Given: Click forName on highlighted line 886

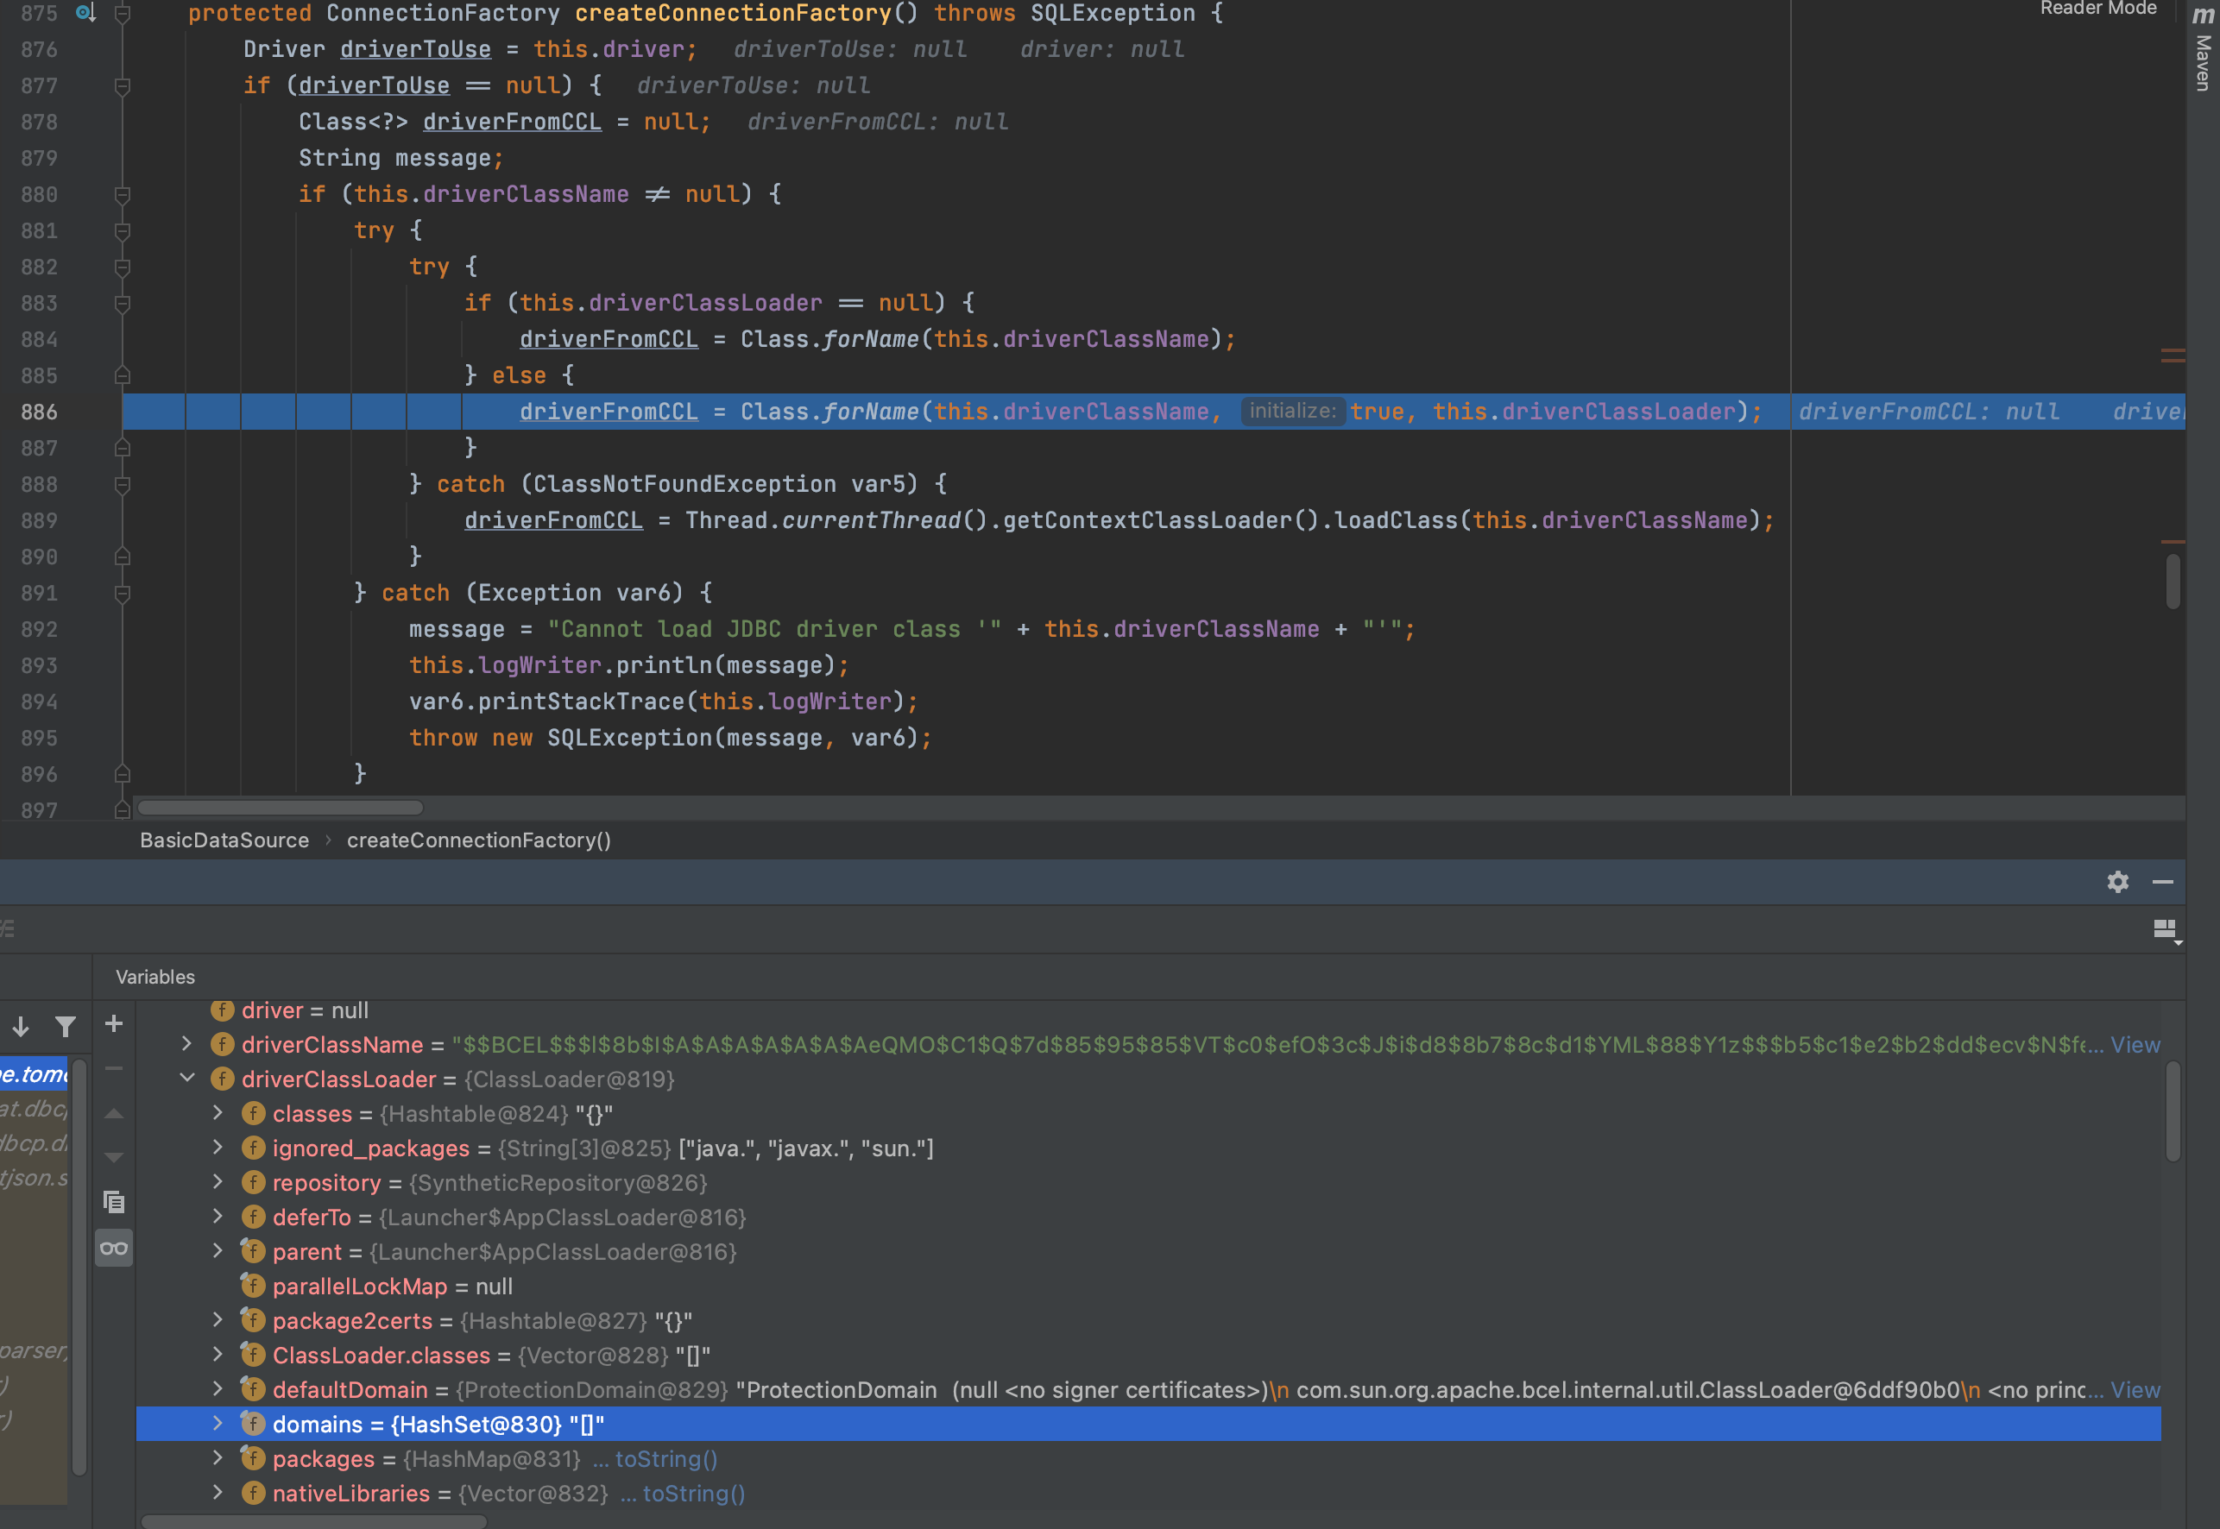Looking at the screenshot, I should pyautogui.click(x=871, y=412).
